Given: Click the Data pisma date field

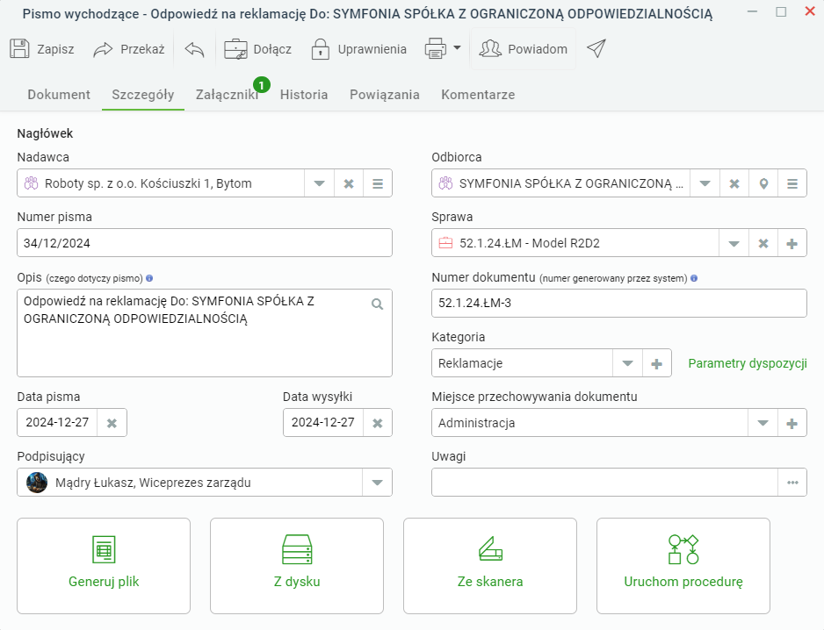Looking at the screenshot, I should point(57,423).
